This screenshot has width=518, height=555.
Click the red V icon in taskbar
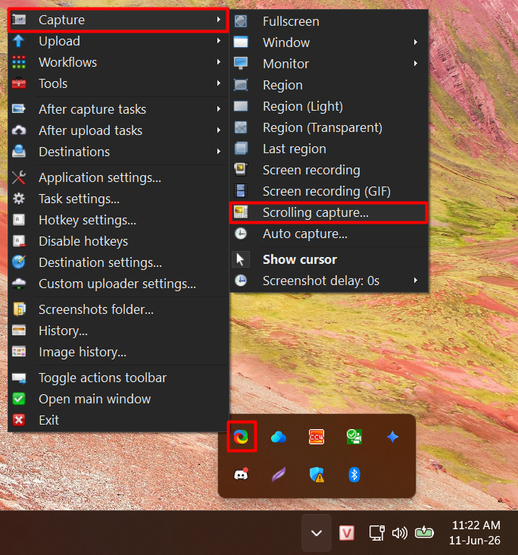[x=347, y=533]
